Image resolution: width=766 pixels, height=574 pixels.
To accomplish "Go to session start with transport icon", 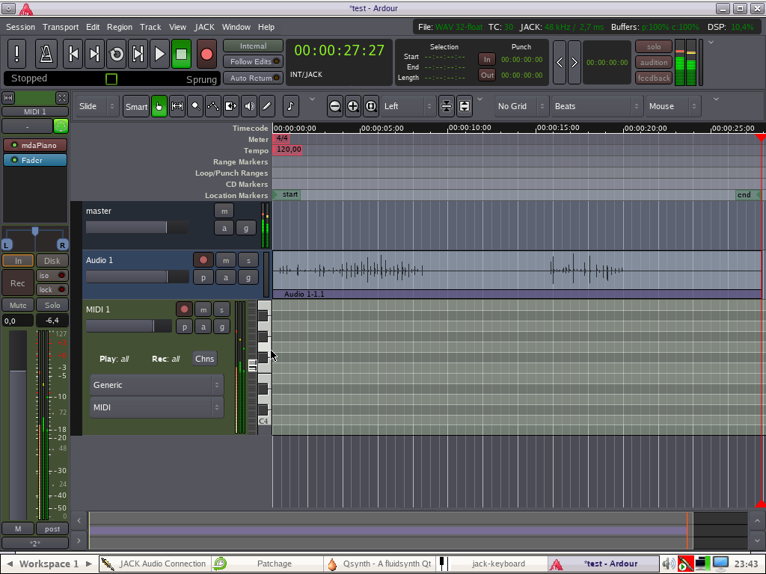I will 73,54.
